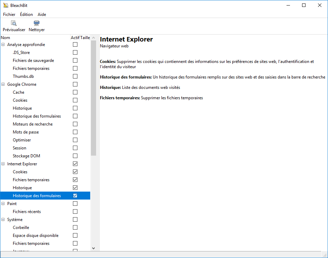The image size is (328, 258).
Task: Select the Stockage DOM label
Action: tap(26, 156)
